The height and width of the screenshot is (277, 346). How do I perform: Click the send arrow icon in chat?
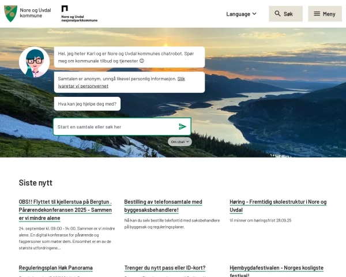click(x=182, y=126)
